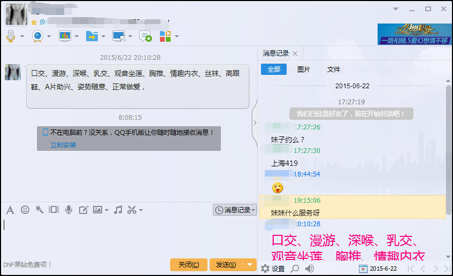Click in the message input field

tap(129, 237)
